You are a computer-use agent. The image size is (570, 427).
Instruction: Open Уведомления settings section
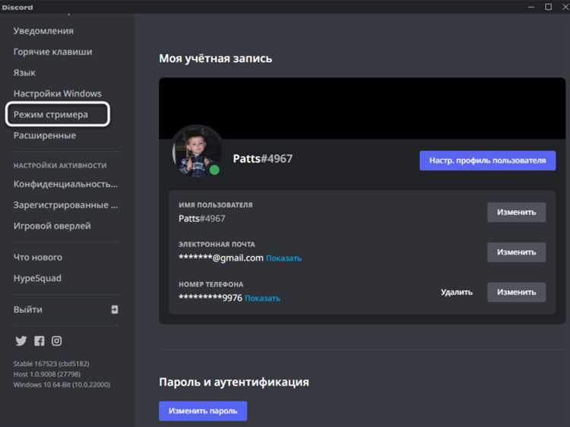(43, 31)
